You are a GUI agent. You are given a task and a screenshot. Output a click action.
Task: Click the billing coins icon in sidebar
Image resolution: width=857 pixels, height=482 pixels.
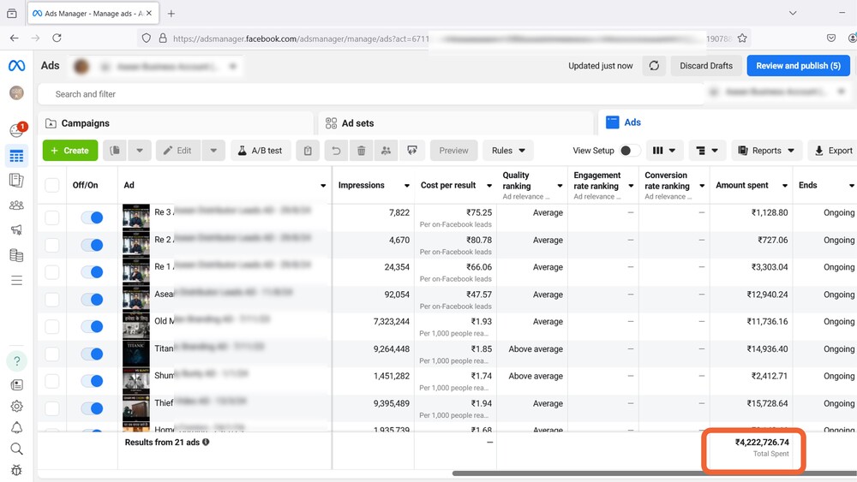16,255
